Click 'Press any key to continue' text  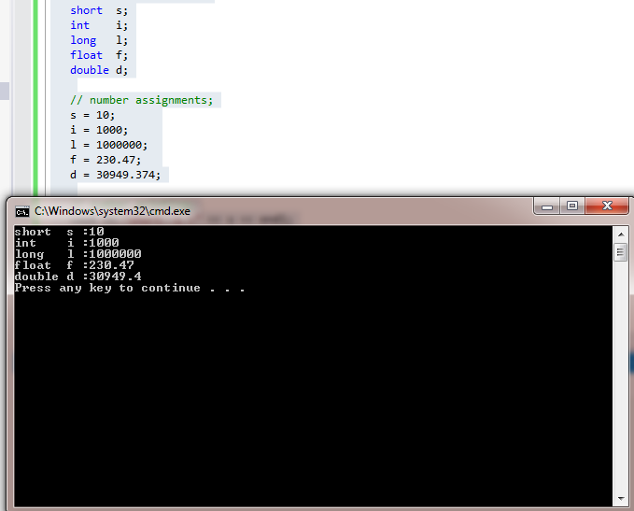pyautogui.click(x=107, y=289)
